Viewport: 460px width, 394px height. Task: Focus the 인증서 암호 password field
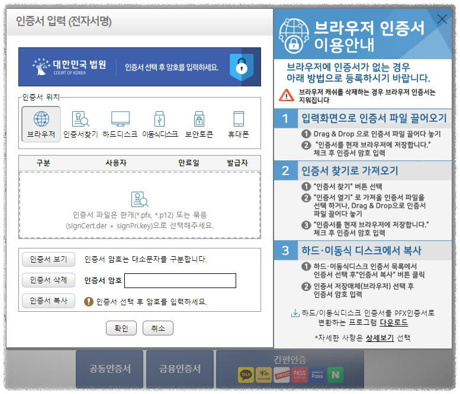click(x=180, y=281)
